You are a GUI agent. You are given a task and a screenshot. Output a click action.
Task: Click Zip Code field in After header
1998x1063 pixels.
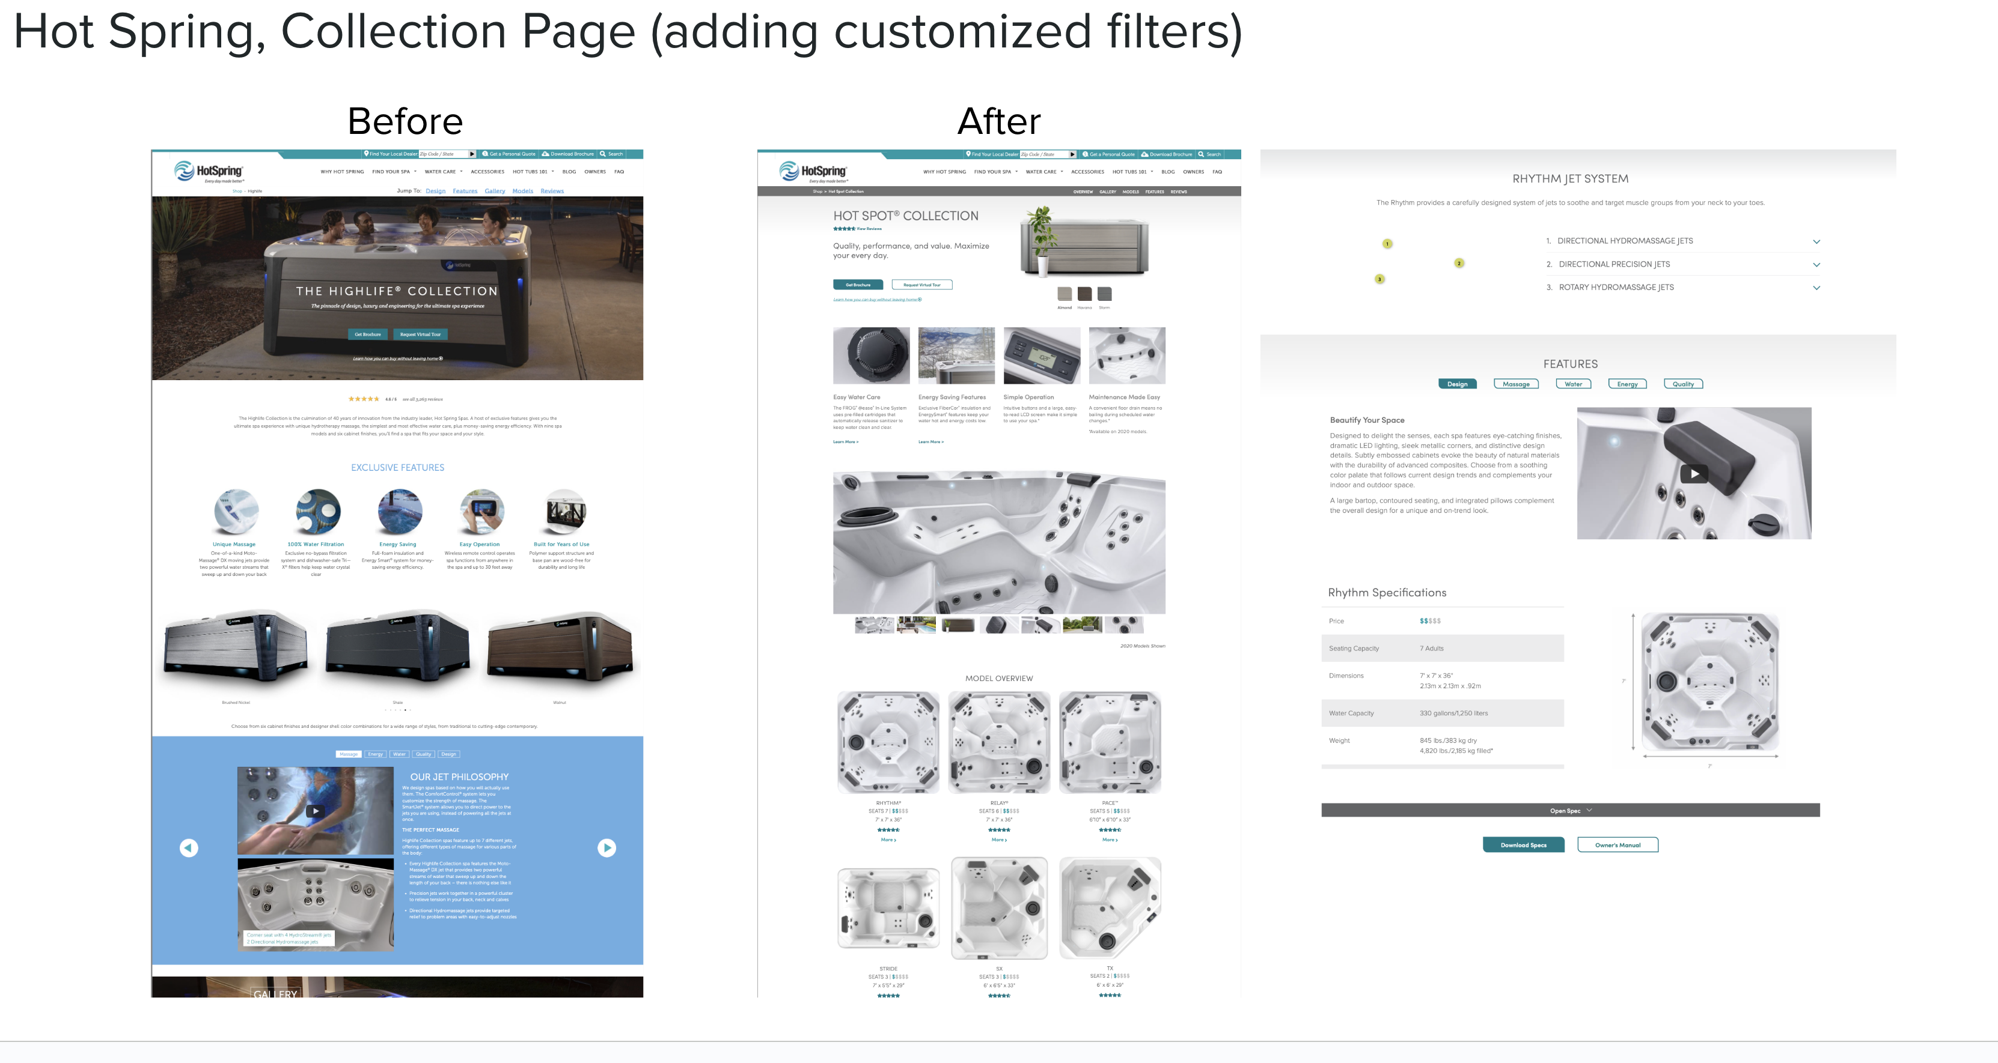[x=1043, y=154]
